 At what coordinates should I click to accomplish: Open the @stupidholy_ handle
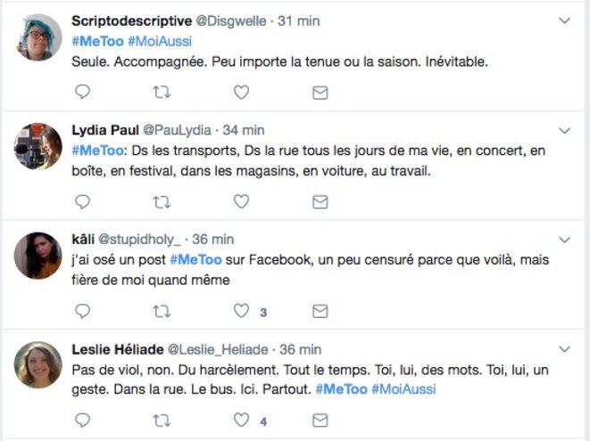(141, 239)
